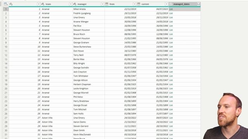
Task: Click the Bertie Mee manager cell
Action: (x=89, y=59)
